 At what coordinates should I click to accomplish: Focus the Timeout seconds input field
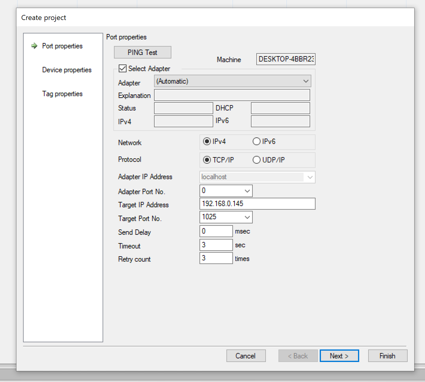click(216, 245)
